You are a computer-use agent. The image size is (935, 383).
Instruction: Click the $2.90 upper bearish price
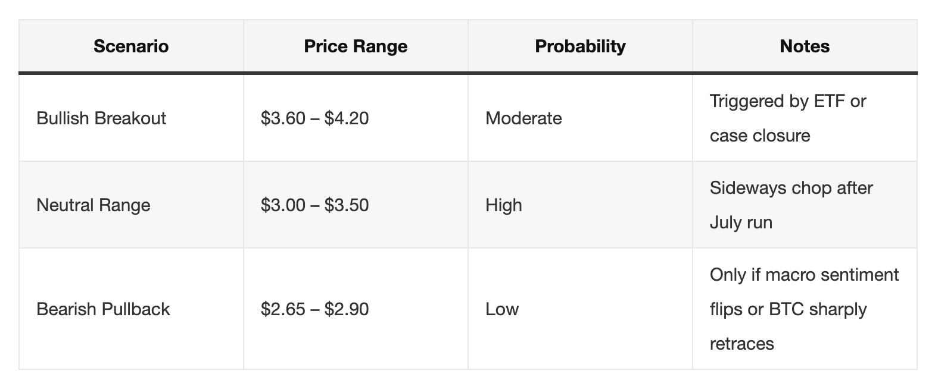tap(347, 309)
